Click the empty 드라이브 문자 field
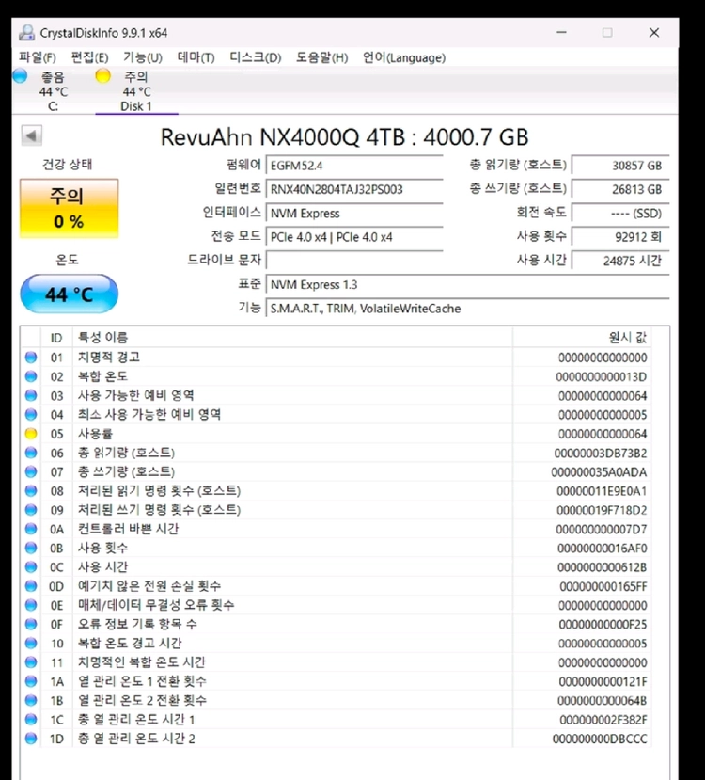Viewport: 705px width, 780px height. point(354,261)
